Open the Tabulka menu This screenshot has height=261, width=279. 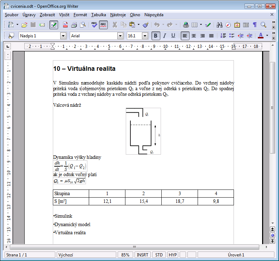(x=98, y=15)
